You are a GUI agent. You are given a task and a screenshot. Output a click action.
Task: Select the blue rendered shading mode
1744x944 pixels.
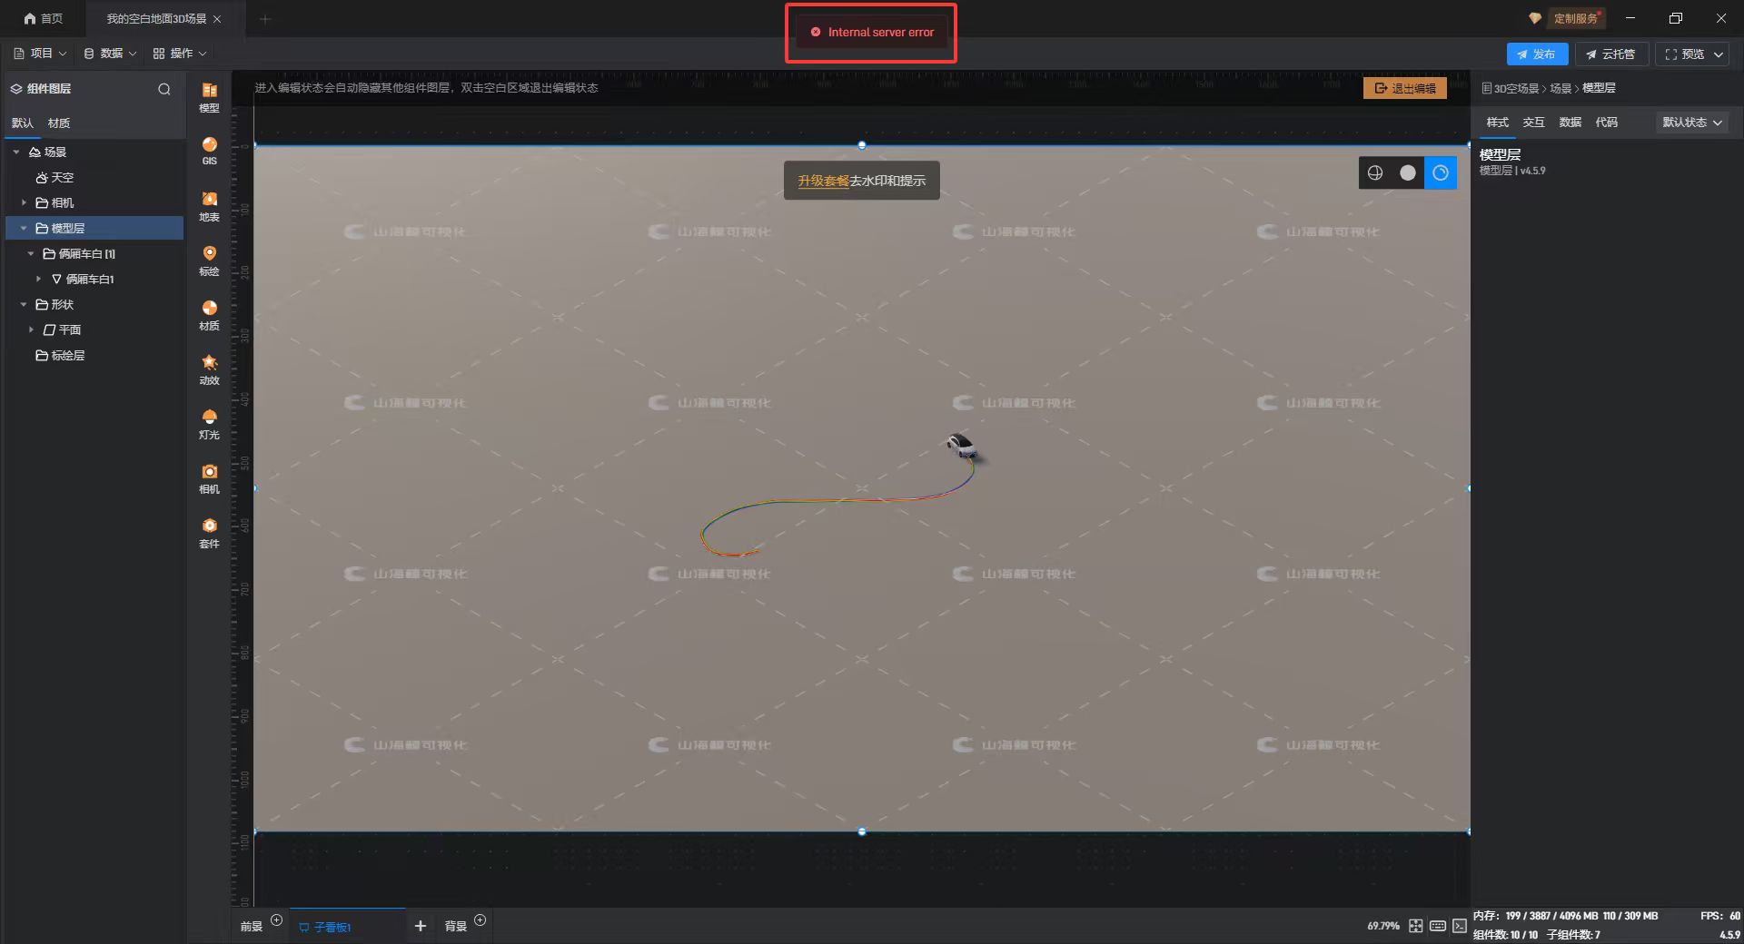1441,172
